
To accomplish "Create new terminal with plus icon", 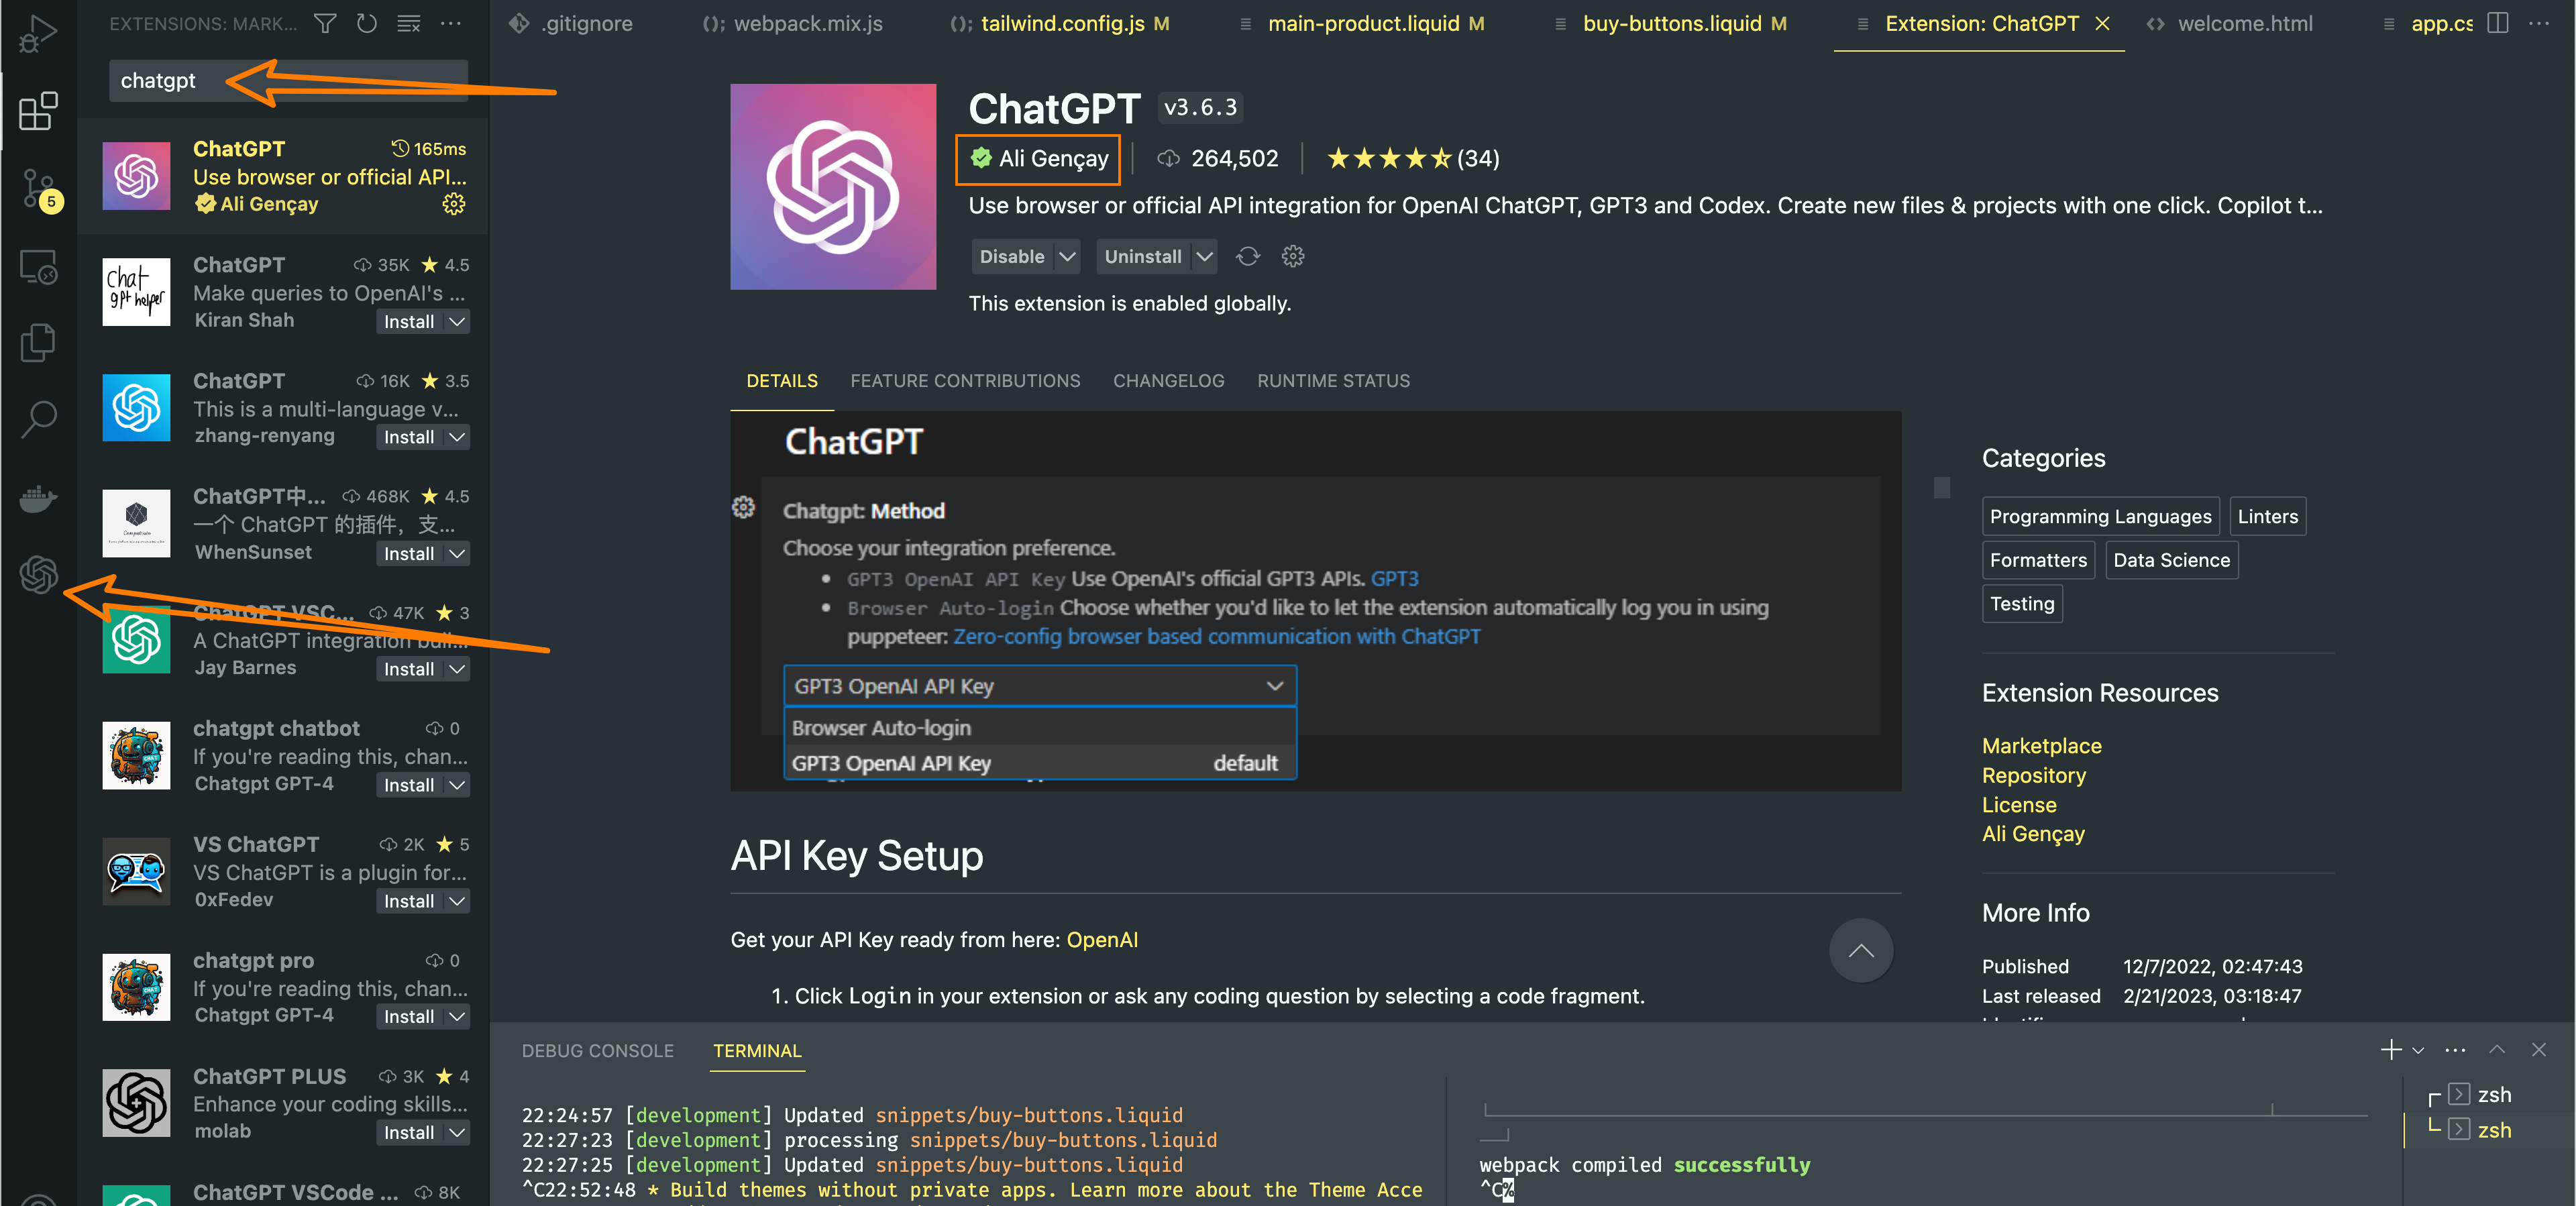I will tap(2391, 1049).
